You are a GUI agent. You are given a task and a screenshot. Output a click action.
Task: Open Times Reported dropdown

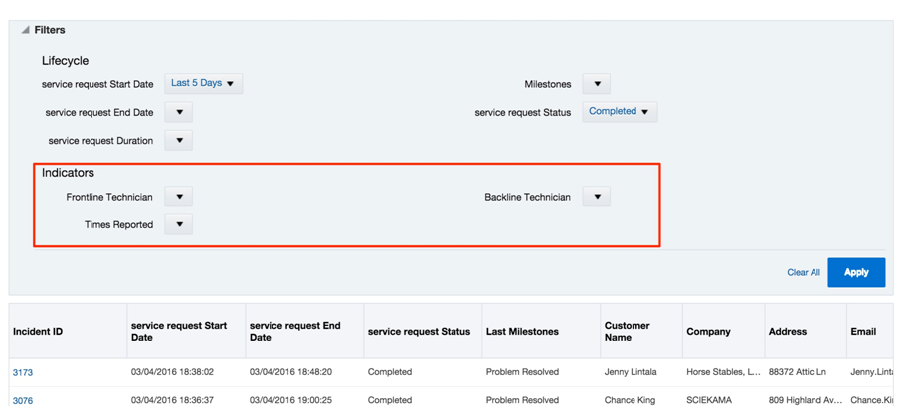click(179, 224)
